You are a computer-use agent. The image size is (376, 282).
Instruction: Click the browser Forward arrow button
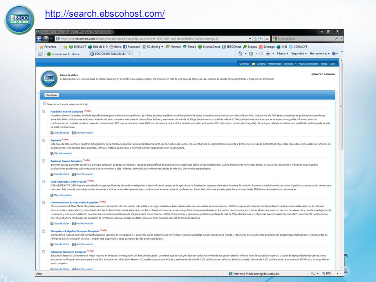46,39
